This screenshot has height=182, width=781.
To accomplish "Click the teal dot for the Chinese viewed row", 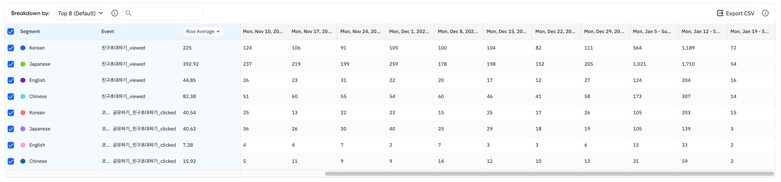I will [23, 97].
